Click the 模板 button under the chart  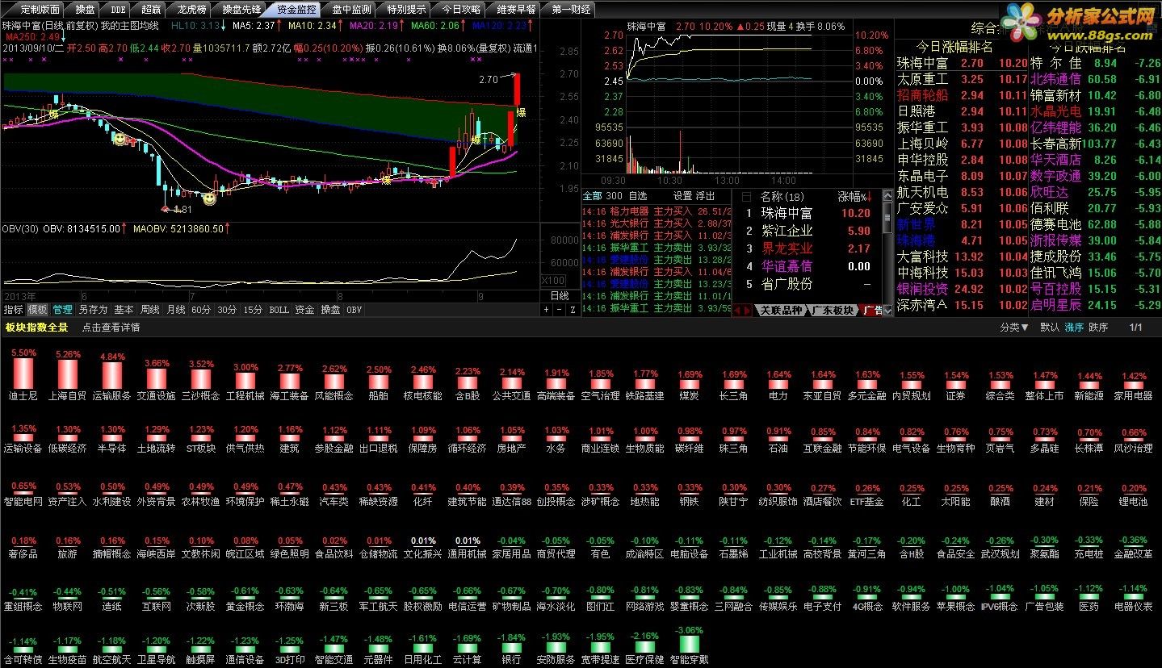38,310
